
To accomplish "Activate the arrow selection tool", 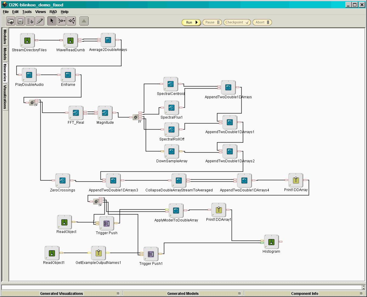I will coord(52,21).
